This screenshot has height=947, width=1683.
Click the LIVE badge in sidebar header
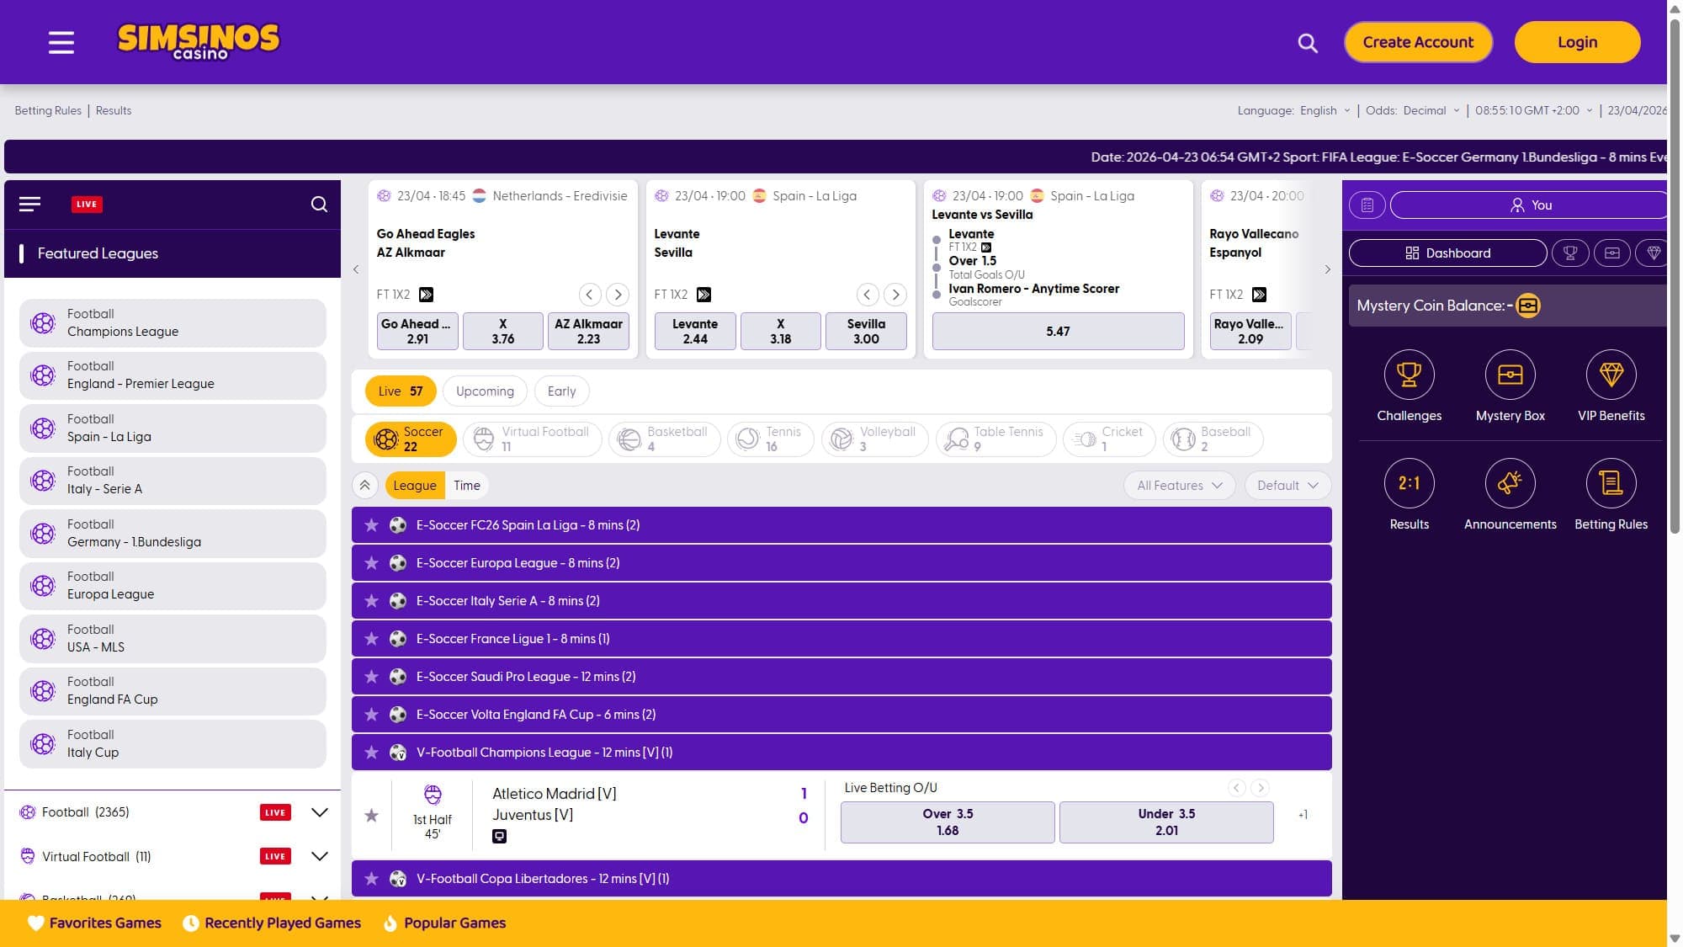pos(87,205)
